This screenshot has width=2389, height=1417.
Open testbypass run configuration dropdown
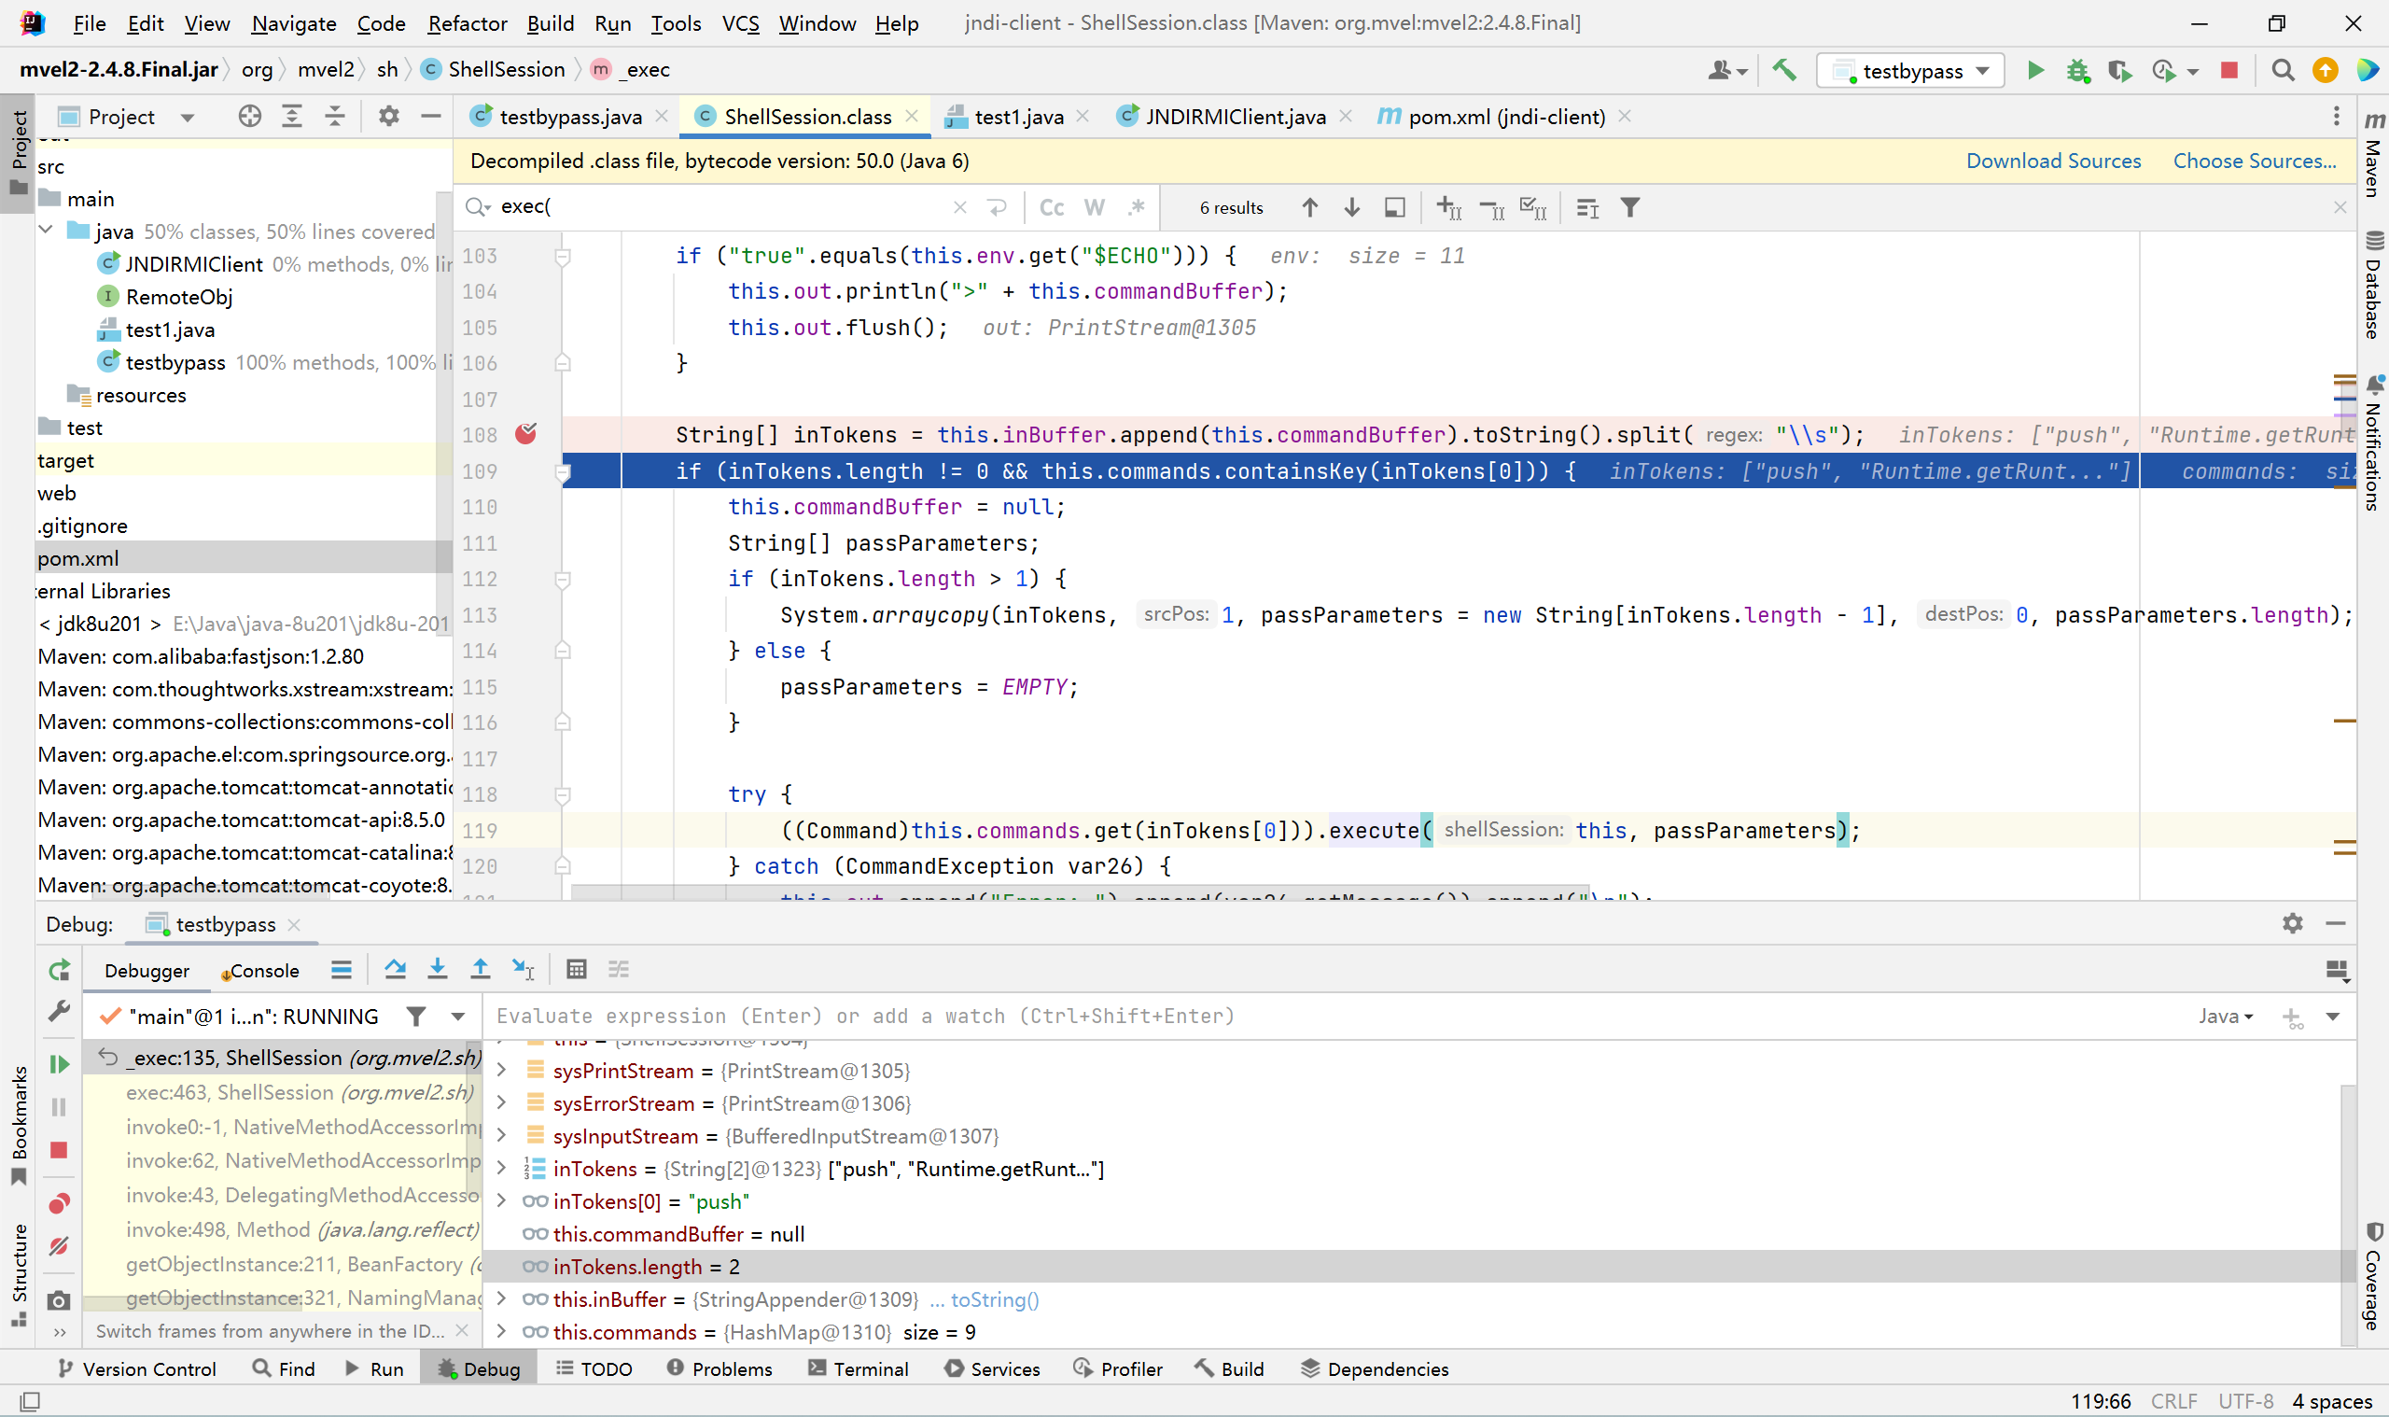(1910, 71)
